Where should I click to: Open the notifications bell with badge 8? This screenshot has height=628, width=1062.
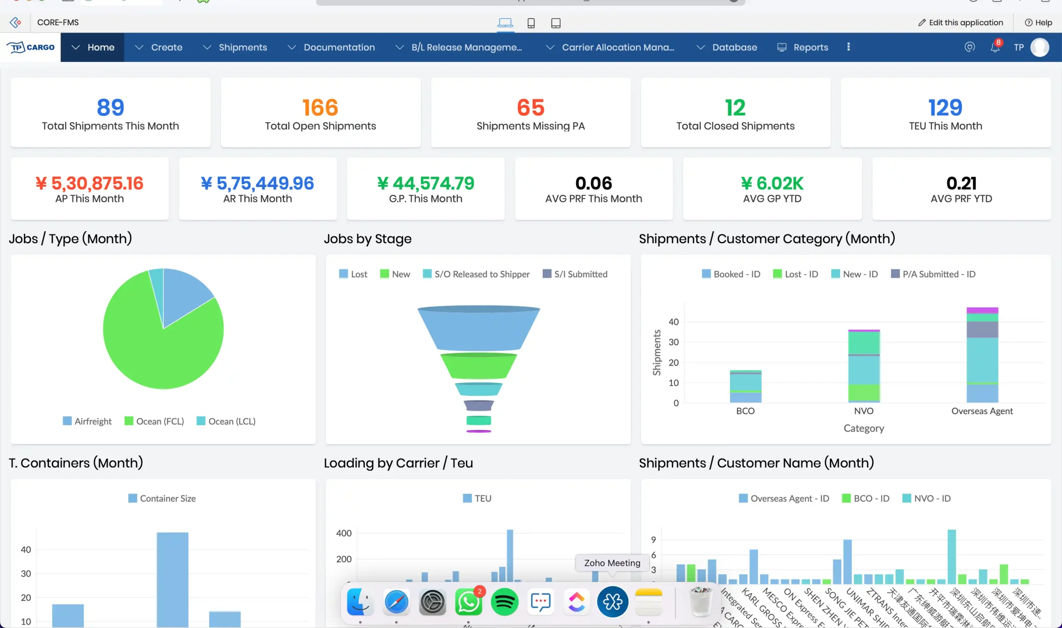[995, 46]
